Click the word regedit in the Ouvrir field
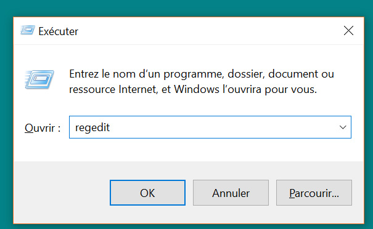 pos(92,128)
